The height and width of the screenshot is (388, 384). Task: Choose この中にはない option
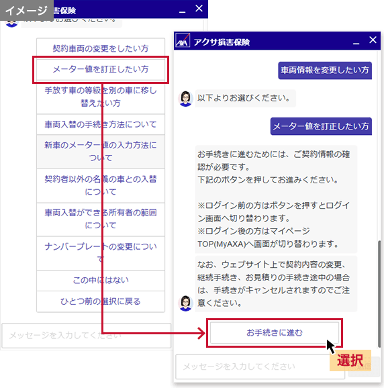pos(101,280)
